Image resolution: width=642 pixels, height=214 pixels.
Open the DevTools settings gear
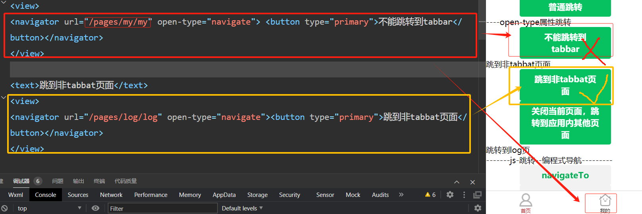[450, 195]
